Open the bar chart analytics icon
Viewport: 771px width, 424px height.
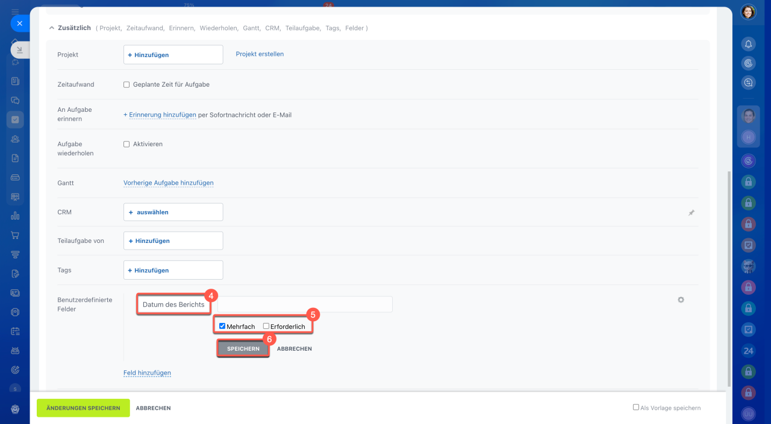pos(15,216)
